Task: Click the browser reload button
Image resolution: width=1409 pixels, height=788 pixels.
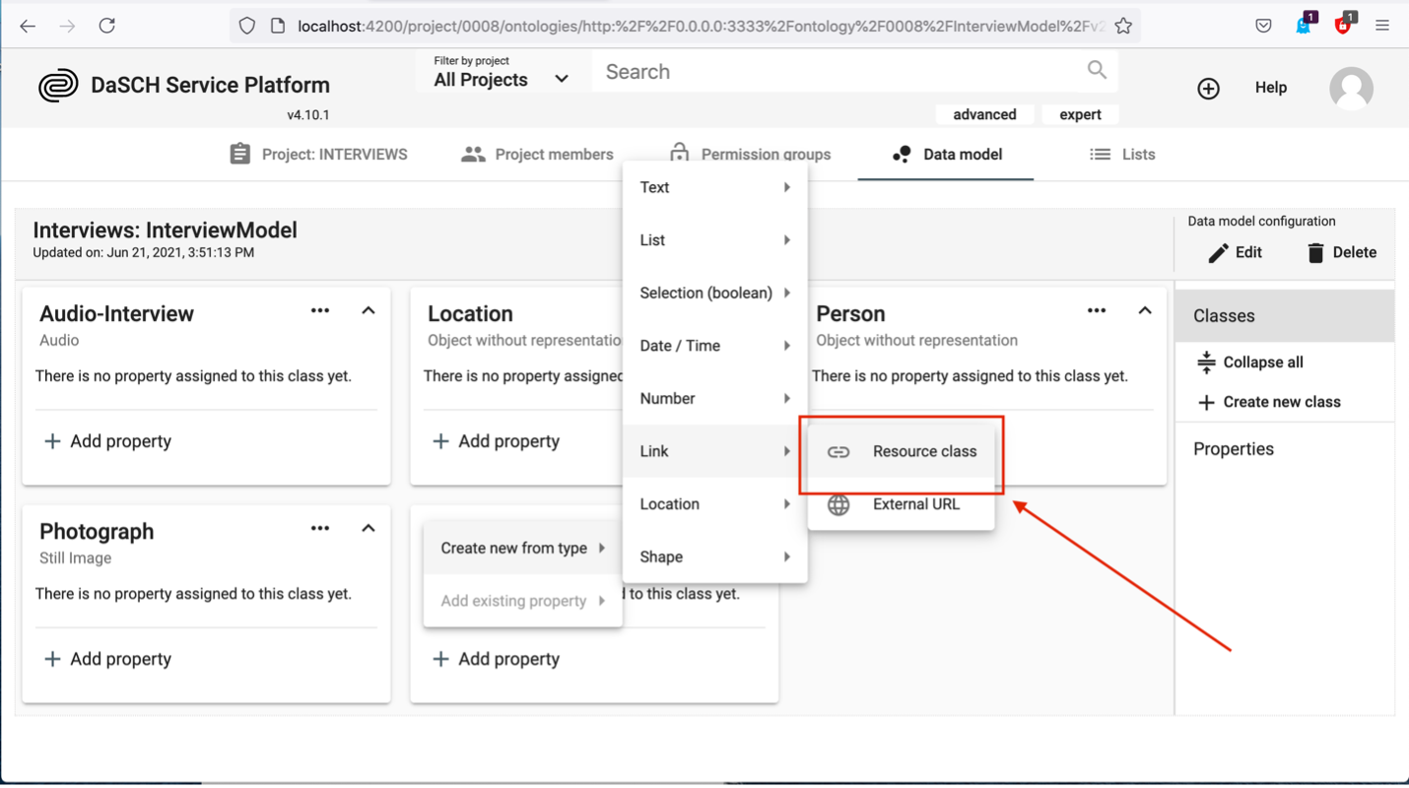Action: pyautogui.click(x=106, y=26)
